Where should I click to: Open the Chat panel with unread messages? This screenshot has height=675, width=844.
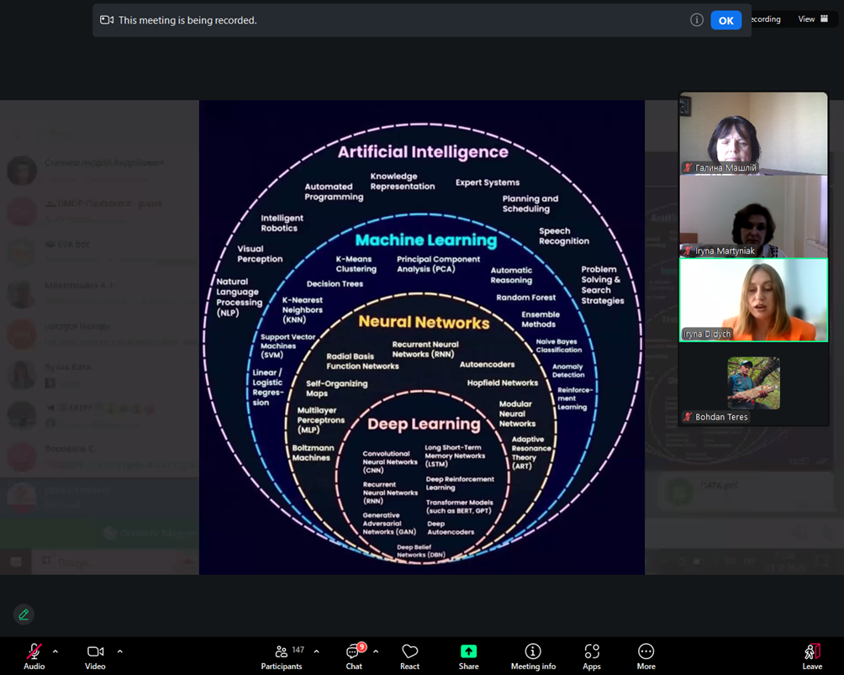point(354,656)
